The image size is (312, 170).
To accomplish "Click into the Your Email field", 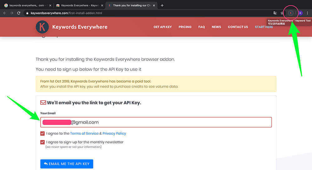I will pyautogui.click(x=156, y=122).
